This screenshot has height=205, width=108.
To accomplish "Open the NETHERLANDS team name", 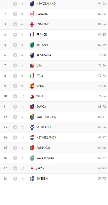I will click(46, 138).
